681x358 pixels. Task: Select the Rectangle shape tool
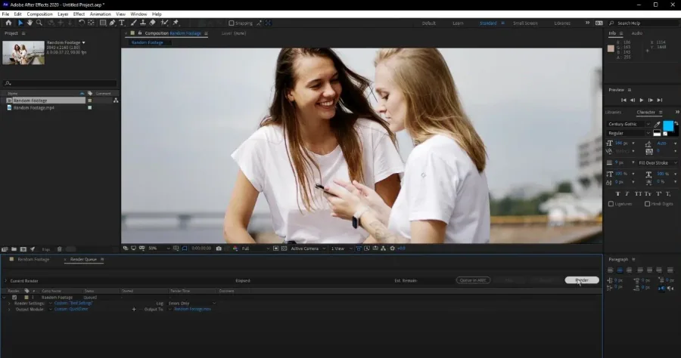(x=103, y=23)
